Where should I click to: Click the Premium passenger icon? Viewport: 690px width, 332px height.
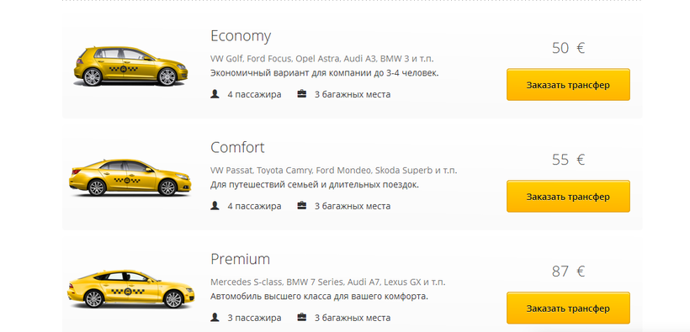click(x=215, y=317)
